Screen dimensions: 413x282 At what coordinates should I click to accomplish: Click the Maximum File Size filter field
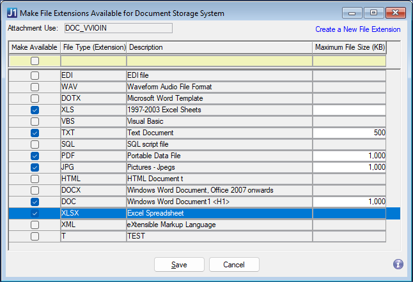point(349,61)
